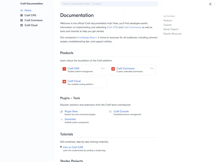Click the Craft Documentation site title
Screen dimensions: 218x162
click(32, 3)
